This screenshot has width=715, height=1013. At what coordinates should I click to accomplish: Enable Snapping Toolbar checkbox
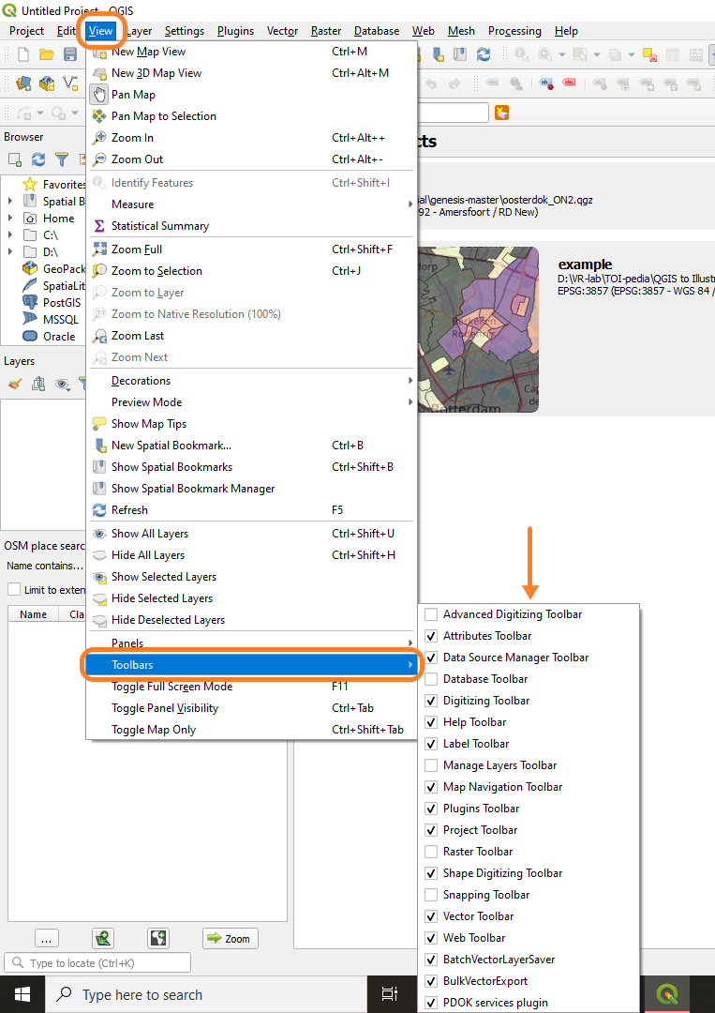tap(431, 895)
